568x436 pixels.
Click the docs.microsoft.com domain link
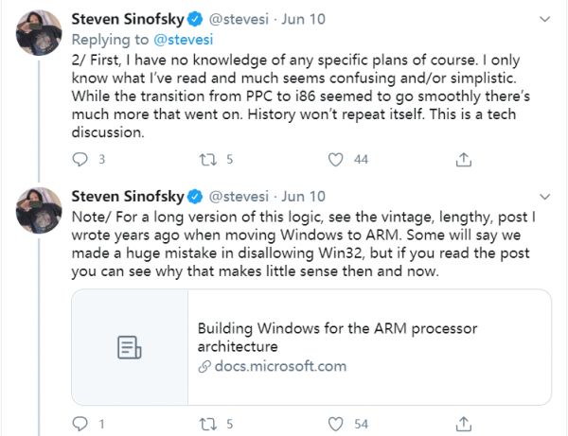pyautogui.click(x=278, y=366)
